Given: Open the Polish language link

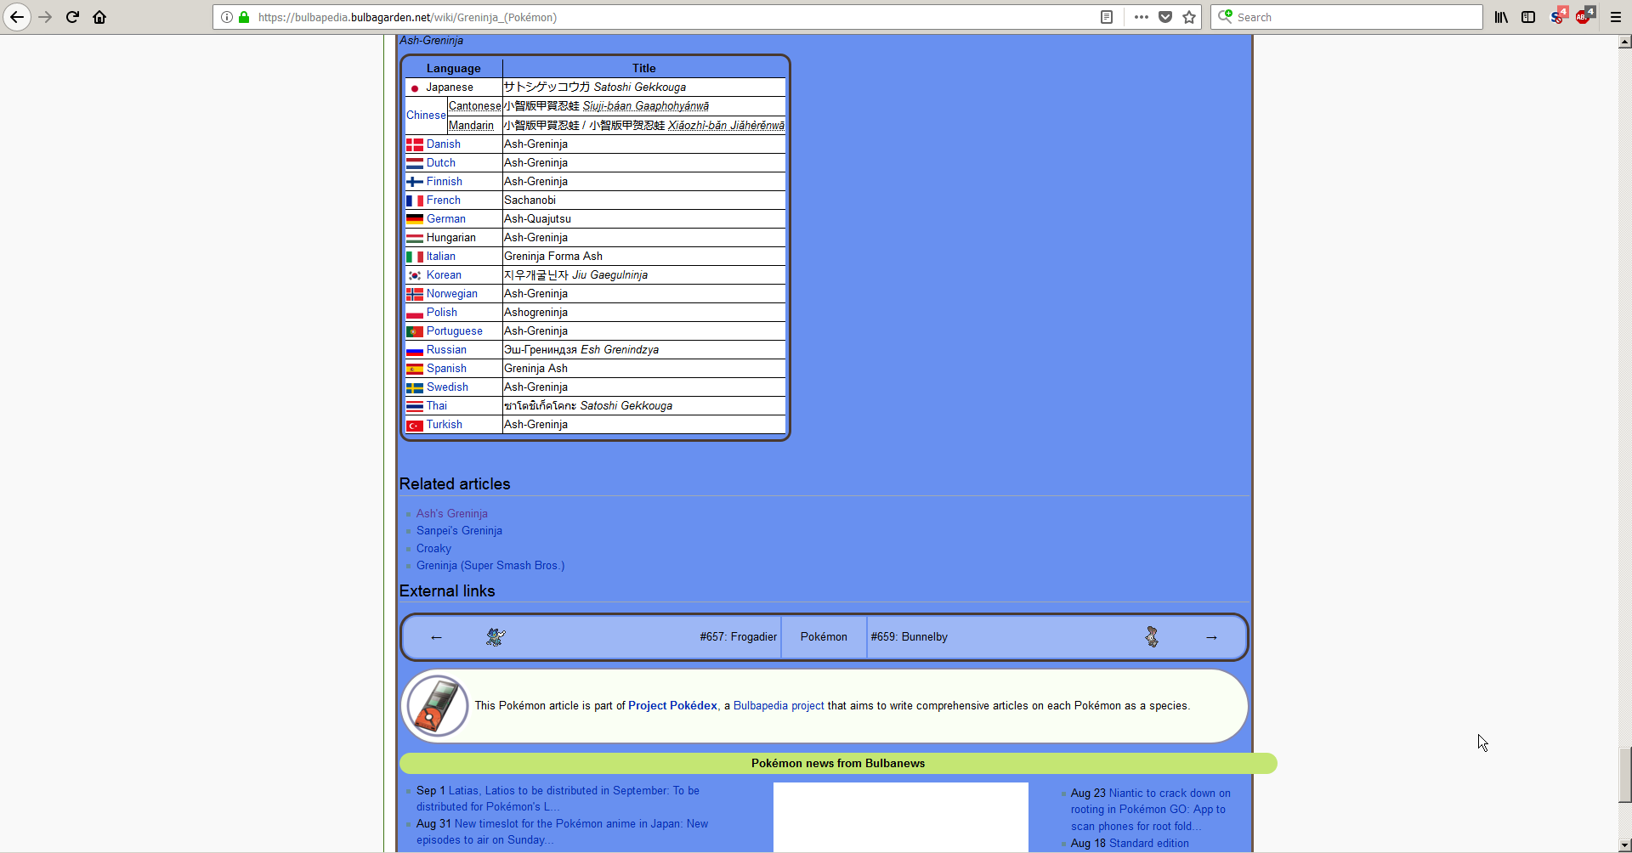Looking at the screenshot, I should pos(442,313).
